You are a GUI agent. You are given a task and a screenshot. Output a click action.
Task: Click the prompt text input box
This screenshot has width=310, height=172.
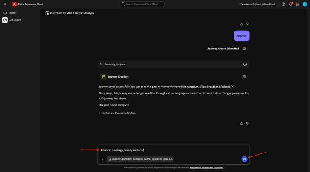point(173,150)
